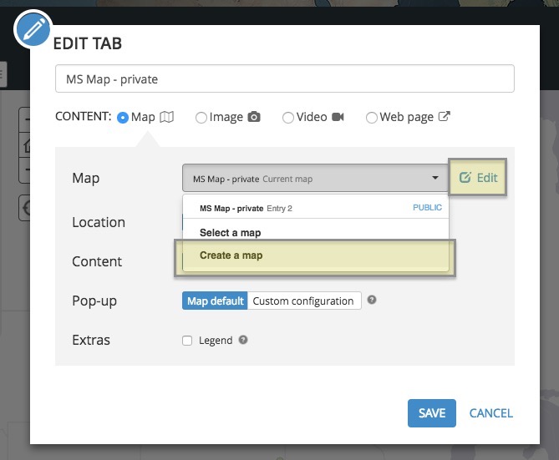Click the video camera icon

[x=338, y=118]
